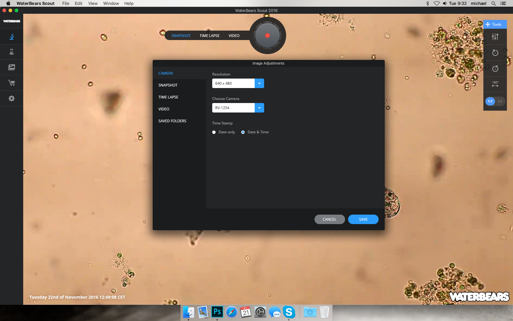Open the image gallery in sidebar
This screenshot has width=513, height=321.
tap(12, 67)
